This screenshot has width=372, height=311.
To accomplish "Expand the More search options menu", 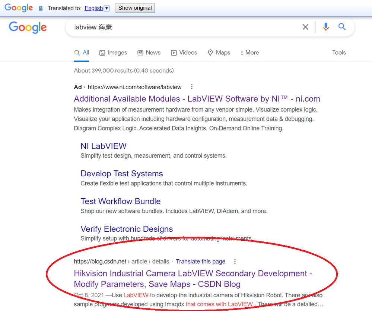I will click(249, 52).
